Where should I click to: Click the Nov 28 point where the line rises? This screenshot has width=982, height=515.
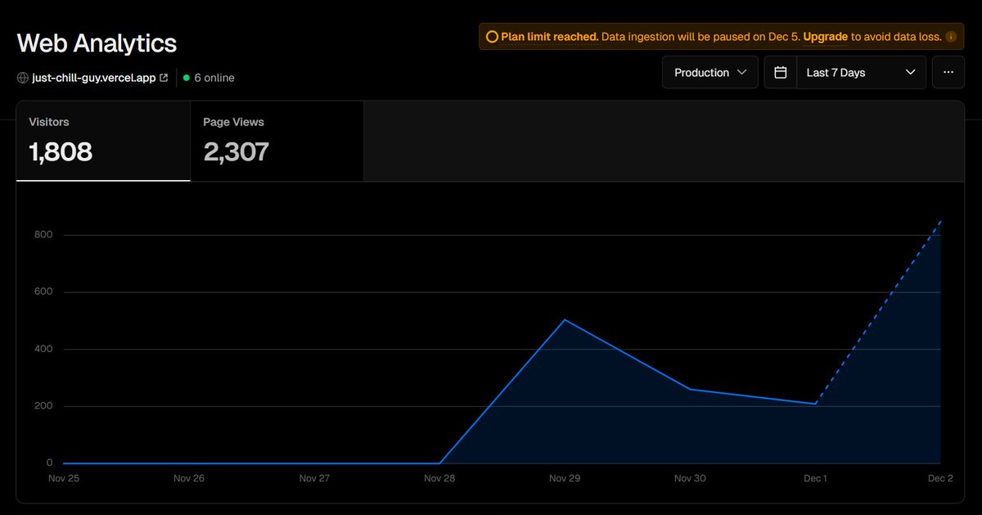click(x=439, y=463)
